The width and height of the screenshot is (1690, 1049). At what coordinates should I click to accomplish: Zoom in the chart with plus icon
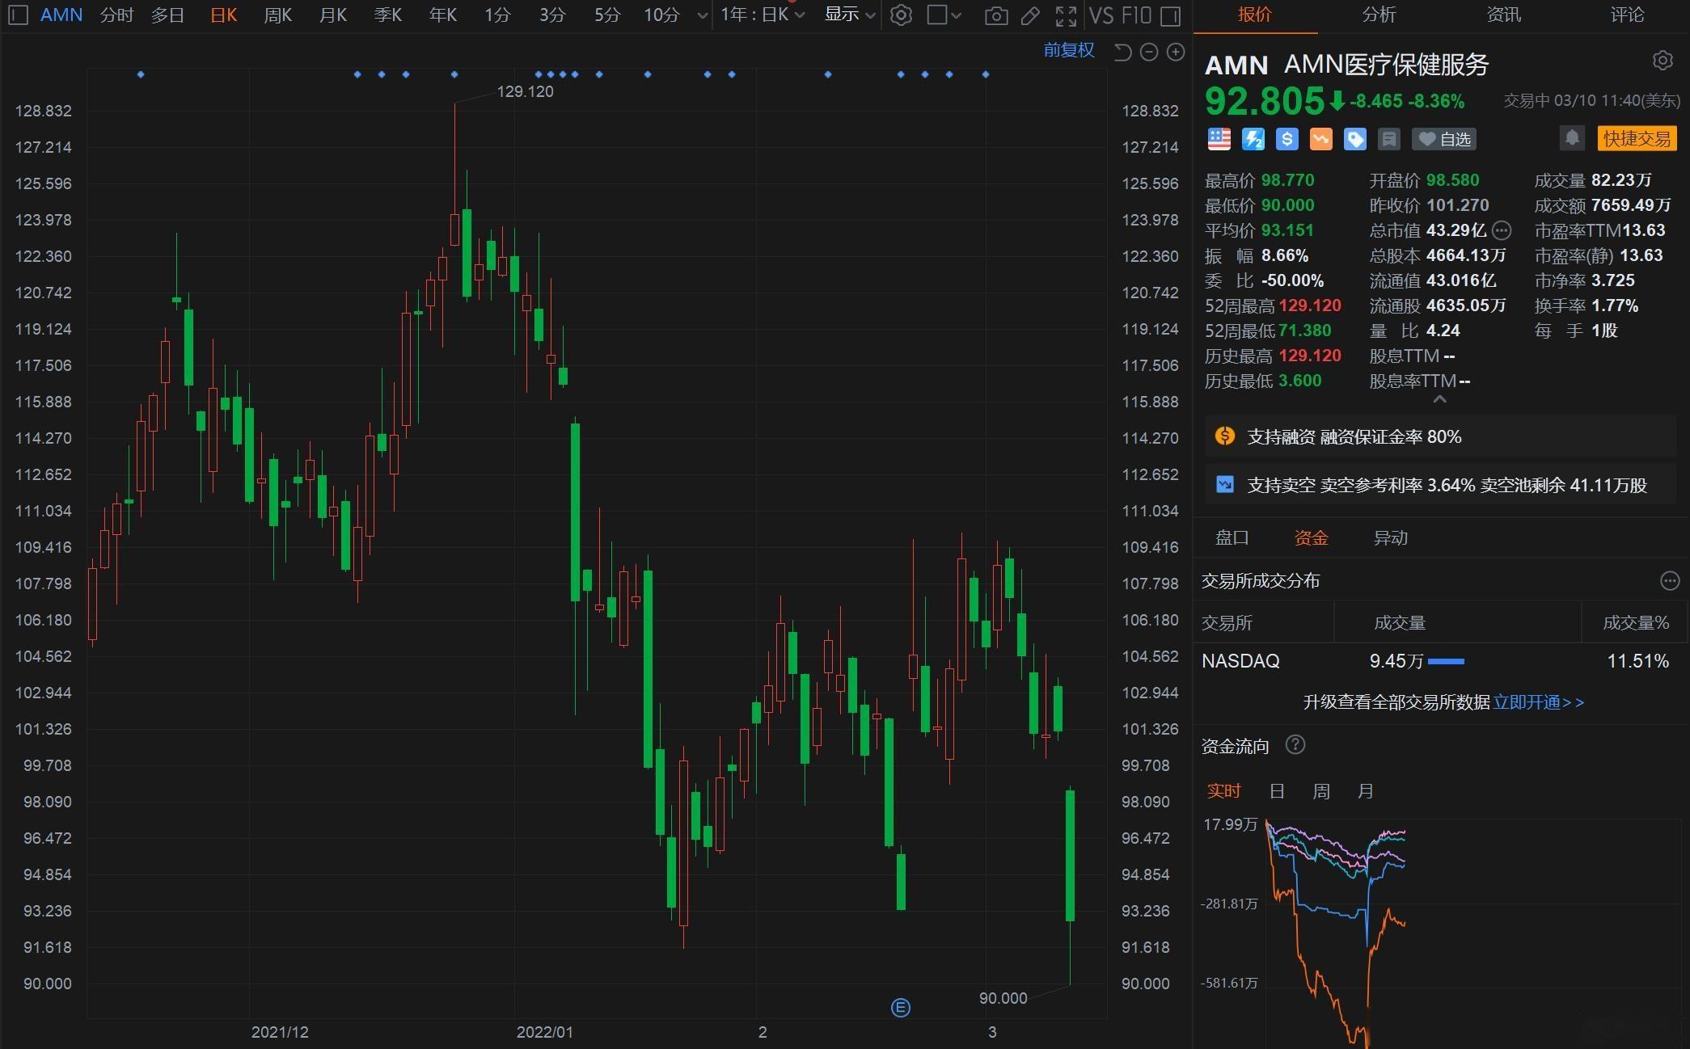(x=1176, y=52)
